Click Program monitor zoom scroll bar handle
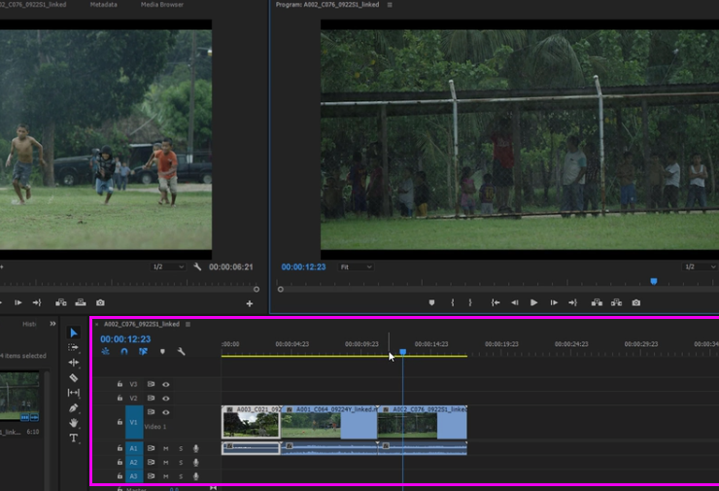The height and width of the screenshot is (491, 719). tap(281, 289)
